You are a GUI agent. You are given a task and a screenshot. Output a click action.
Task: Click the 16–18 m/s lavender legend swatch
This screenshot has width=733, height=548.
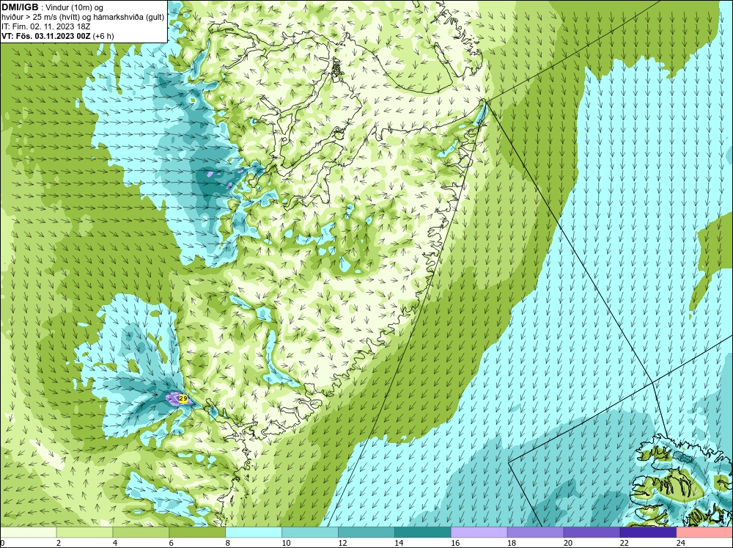click(479, 533)
